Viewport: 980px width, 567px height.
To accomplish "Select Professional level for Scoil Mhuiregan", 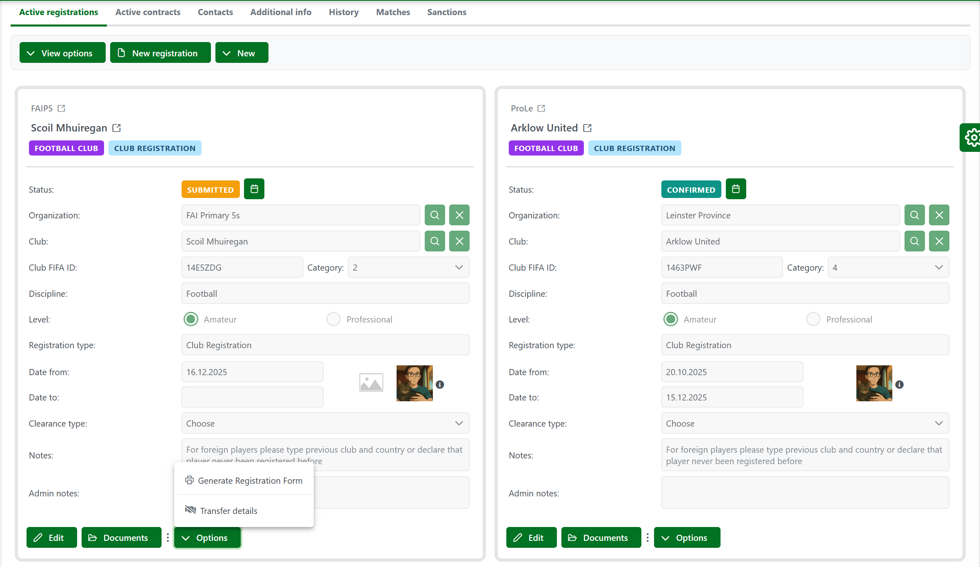I will click(333, 319).
